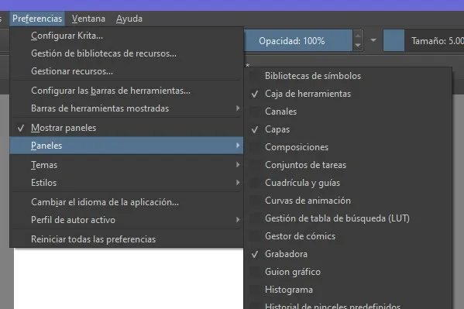
Task: Enable Guion gráfico panel
Action: click(348, 272)
